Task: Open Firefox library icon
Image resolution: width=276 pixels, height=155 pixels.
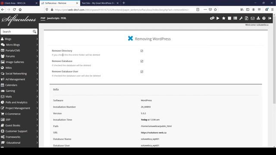Action: tap(242, 9)
